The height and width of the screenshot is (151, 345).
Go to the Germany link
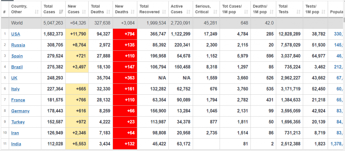click(x=20, y=111)
